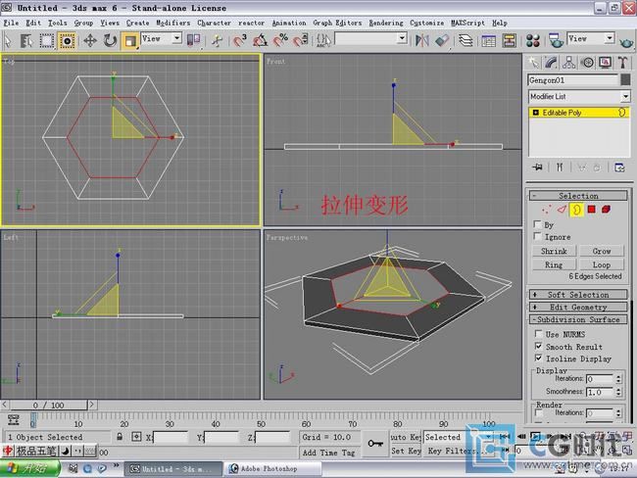Open Configure Modifier Sets icon

[x=619, y=167]
